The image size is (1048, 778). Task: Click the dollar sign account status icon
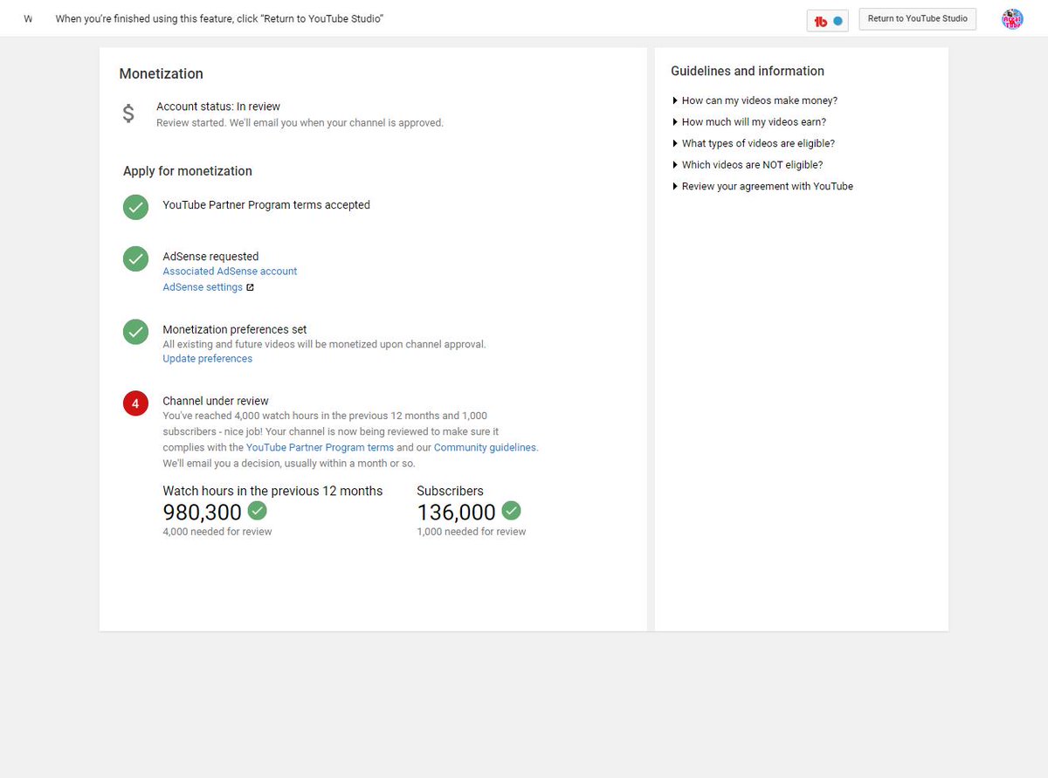[x=128, y=114]
